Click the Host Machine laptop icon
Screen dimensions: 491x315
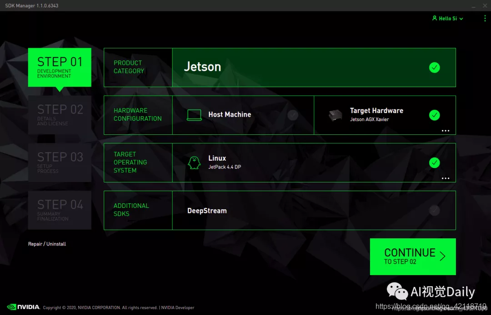click(x=194, y=115)
